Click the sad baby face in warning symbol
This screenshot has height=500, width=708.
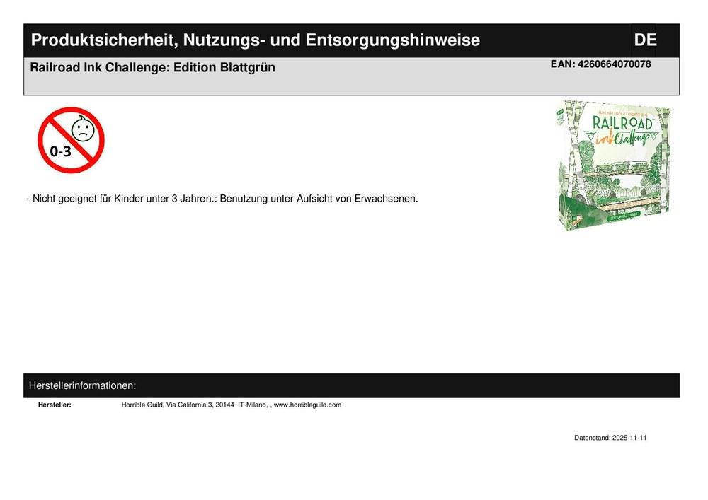point(83,129)
